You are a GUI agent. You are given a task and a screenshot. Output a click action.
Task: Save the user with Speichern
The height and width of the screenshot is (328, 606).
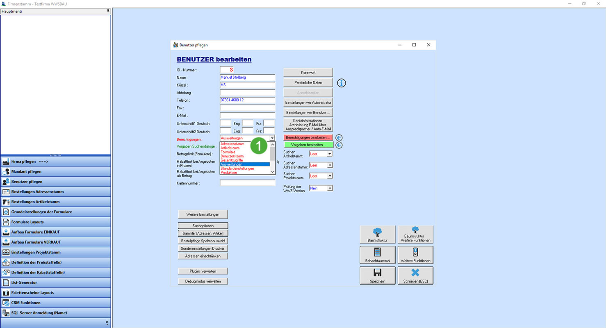tap(378, 276)
